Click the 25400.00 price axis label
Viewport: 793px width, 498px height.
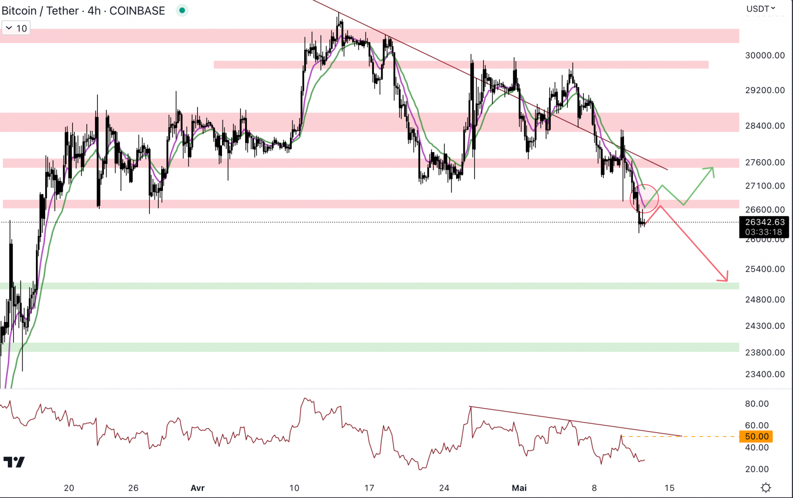pos(765,269)
